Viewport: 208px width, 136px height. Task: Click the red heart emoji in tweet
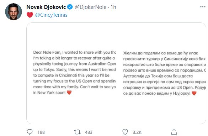pyautogui.click(x=30, y=15)
